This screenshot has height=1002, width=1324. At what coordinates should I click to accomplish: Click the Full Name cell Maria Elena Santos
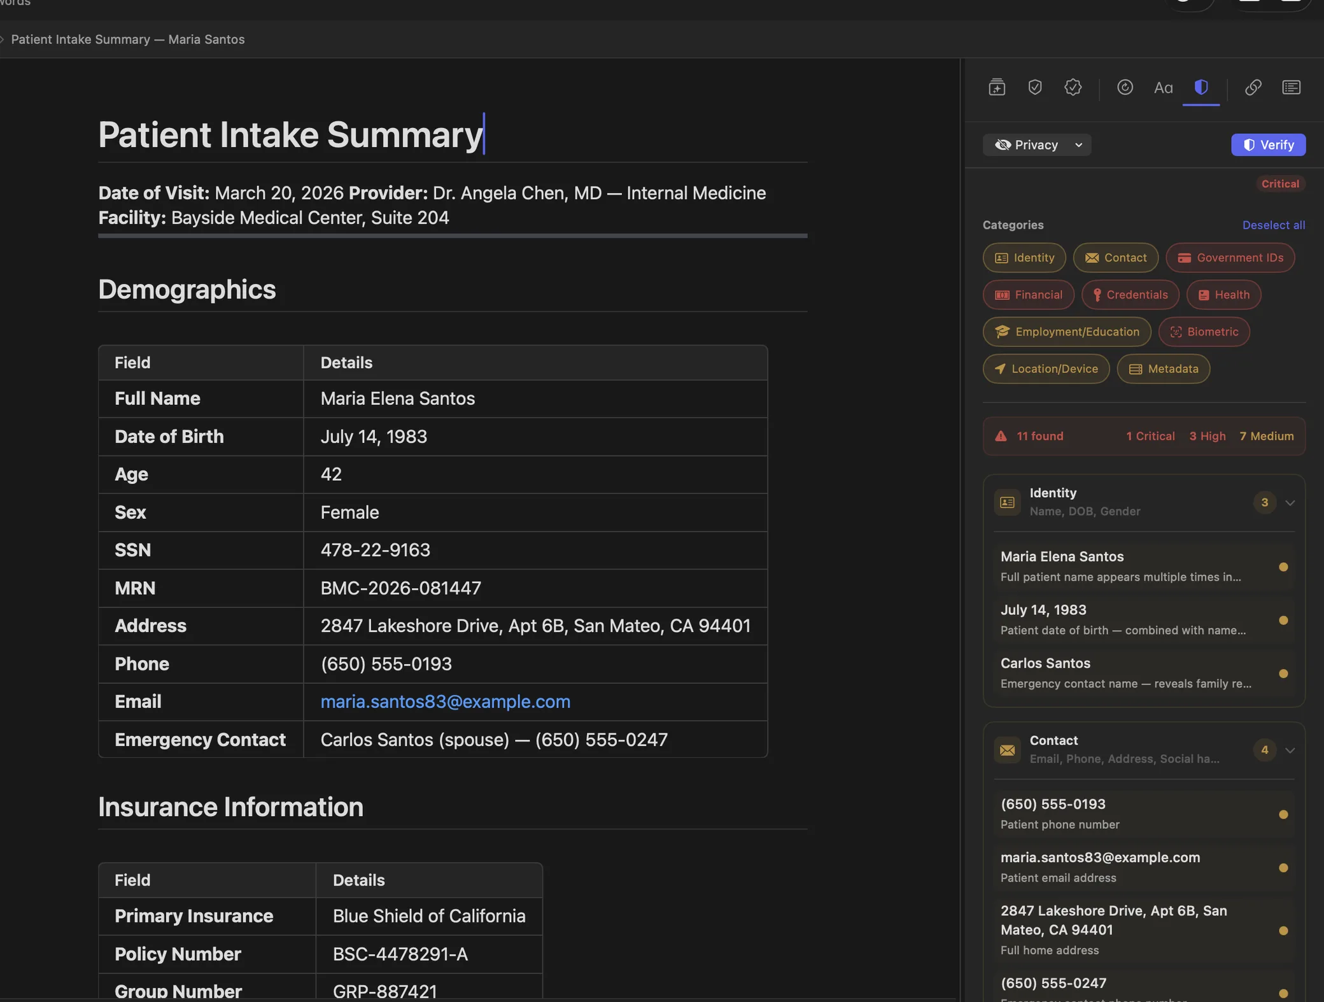[x=535, y=399]
